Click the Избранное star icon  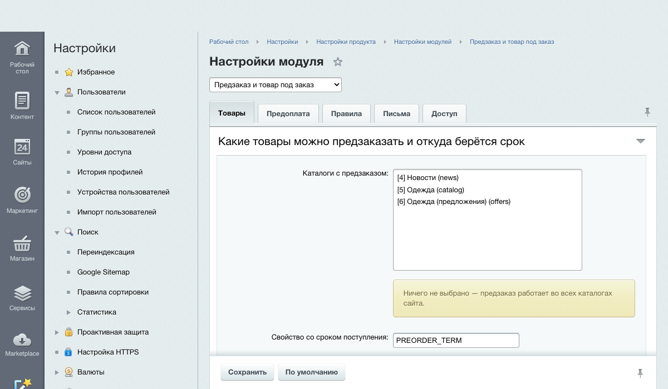pos(69,72)
